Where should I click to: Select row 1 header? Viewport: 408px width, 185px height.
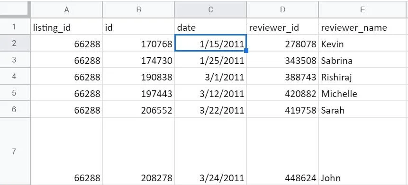coord(15,26)
